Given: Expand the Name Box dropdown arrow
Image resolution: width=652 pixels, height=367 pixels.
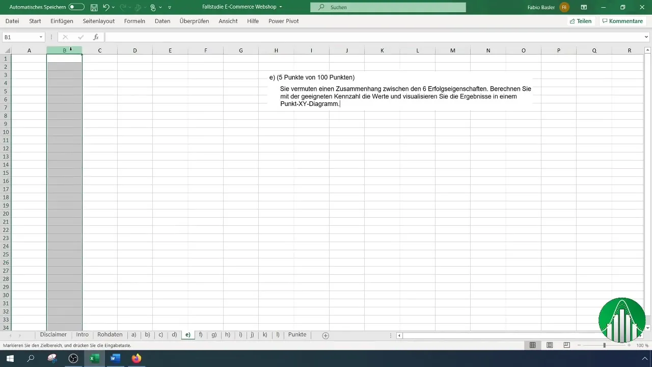Looking at the screenshot, I should pos(41,37).
